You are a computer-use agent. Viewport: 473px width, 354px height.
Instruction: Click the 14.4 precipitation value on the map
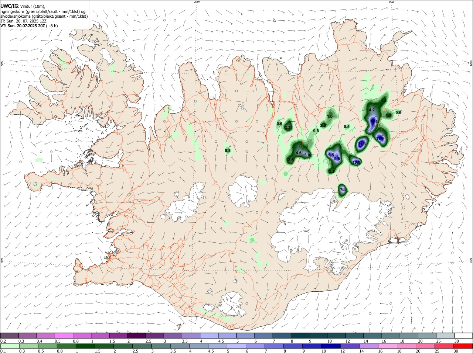[362, 143]
